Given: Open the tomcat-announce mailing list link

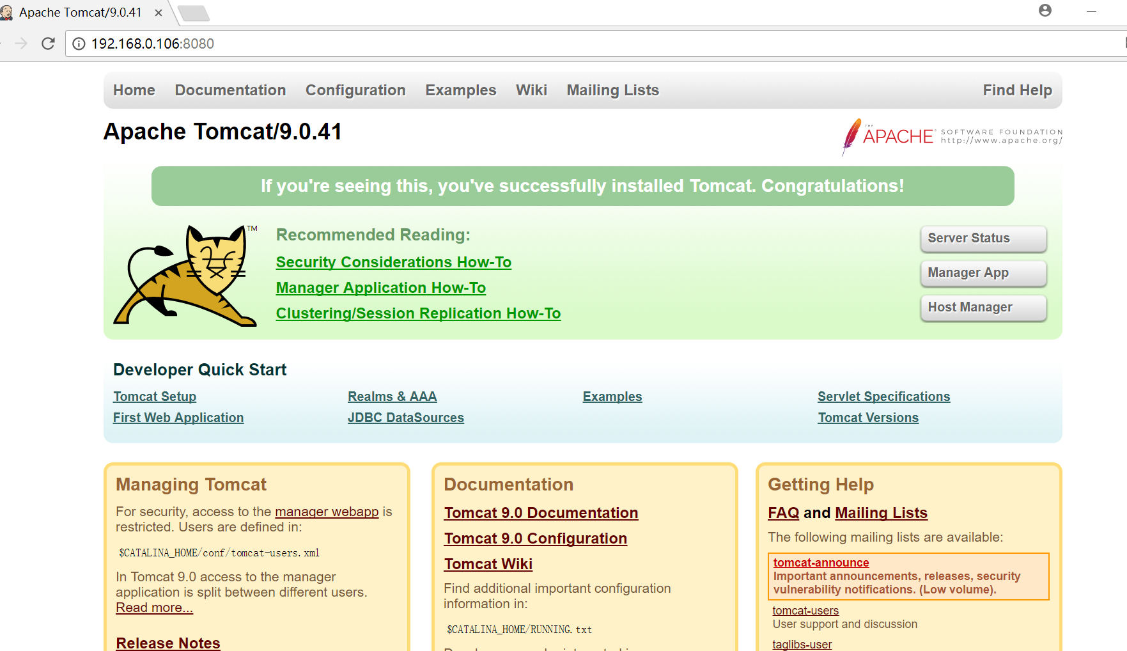Looking at the screenshot, I should (821, 563).
